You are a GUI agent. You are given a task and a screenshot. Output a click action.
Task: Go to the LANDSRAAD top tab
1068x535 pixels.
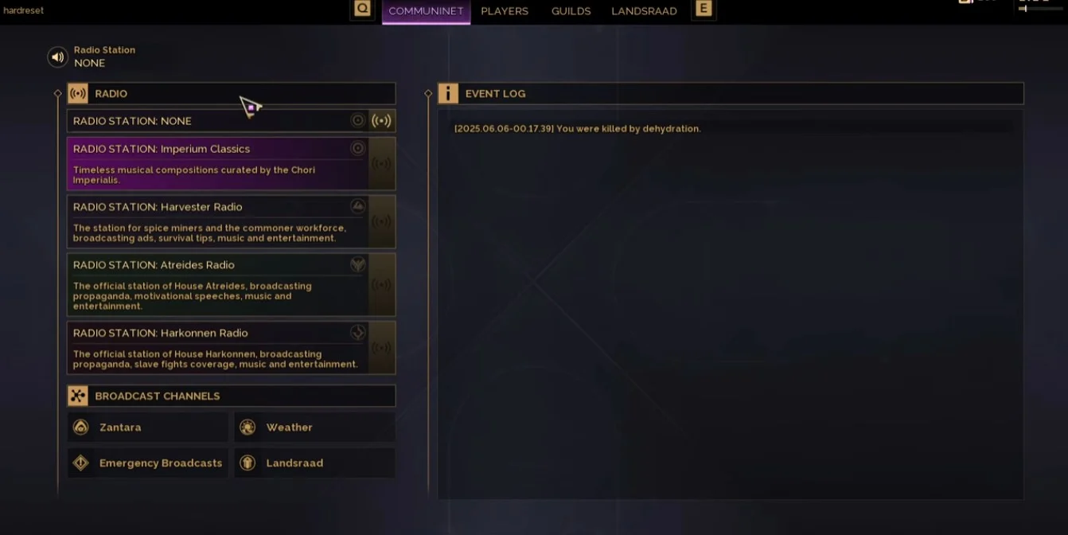coord(644,11)
